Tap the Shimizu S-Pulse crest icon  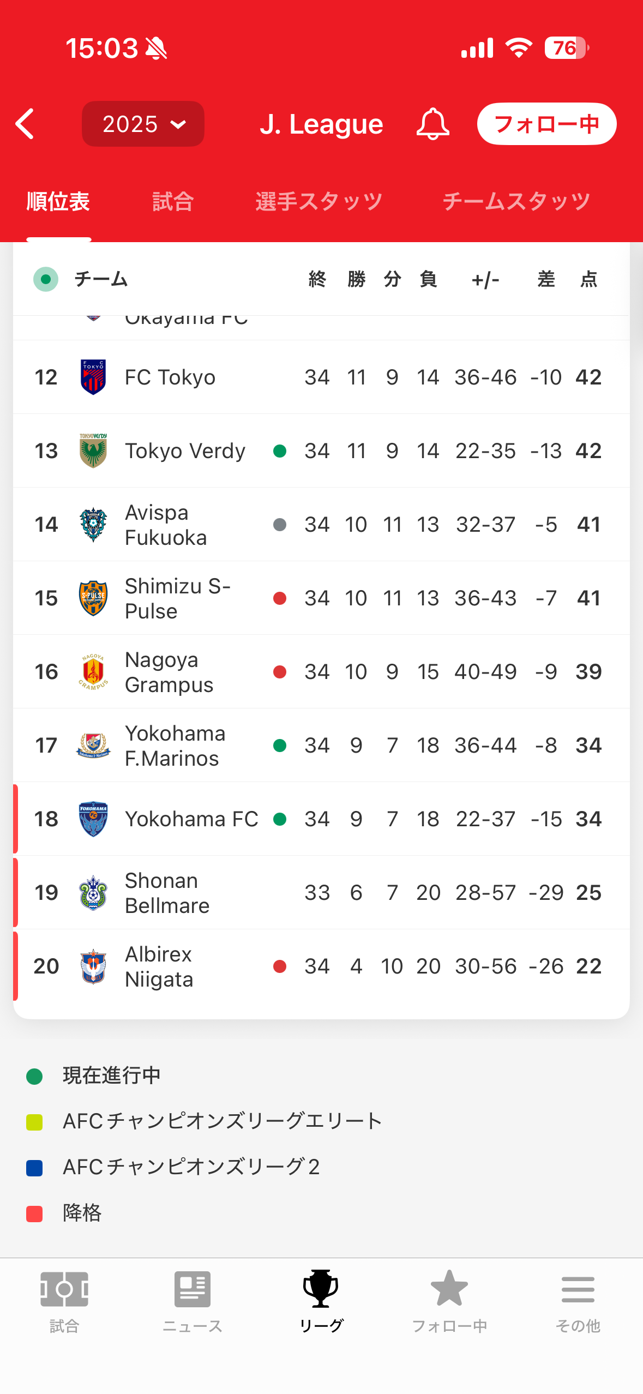[x=93, y=598]
